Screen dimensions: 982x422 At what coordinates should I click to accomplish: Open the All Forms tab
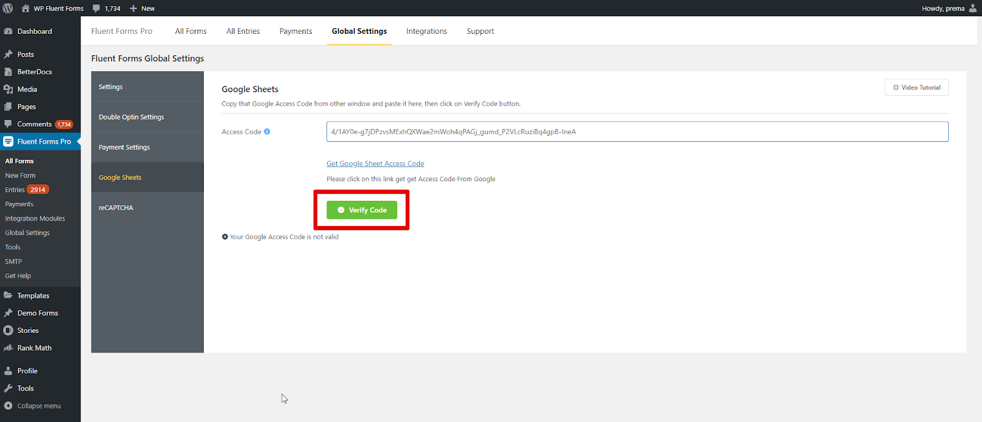pos(191,31)
